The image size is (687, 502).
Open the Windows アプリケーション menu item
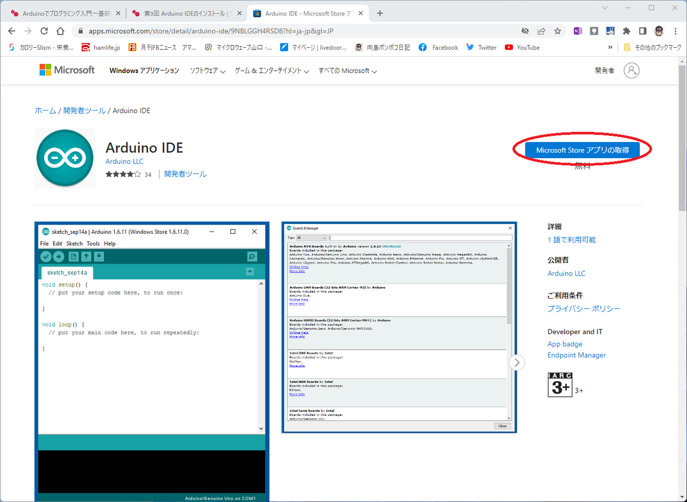(144, 71)
